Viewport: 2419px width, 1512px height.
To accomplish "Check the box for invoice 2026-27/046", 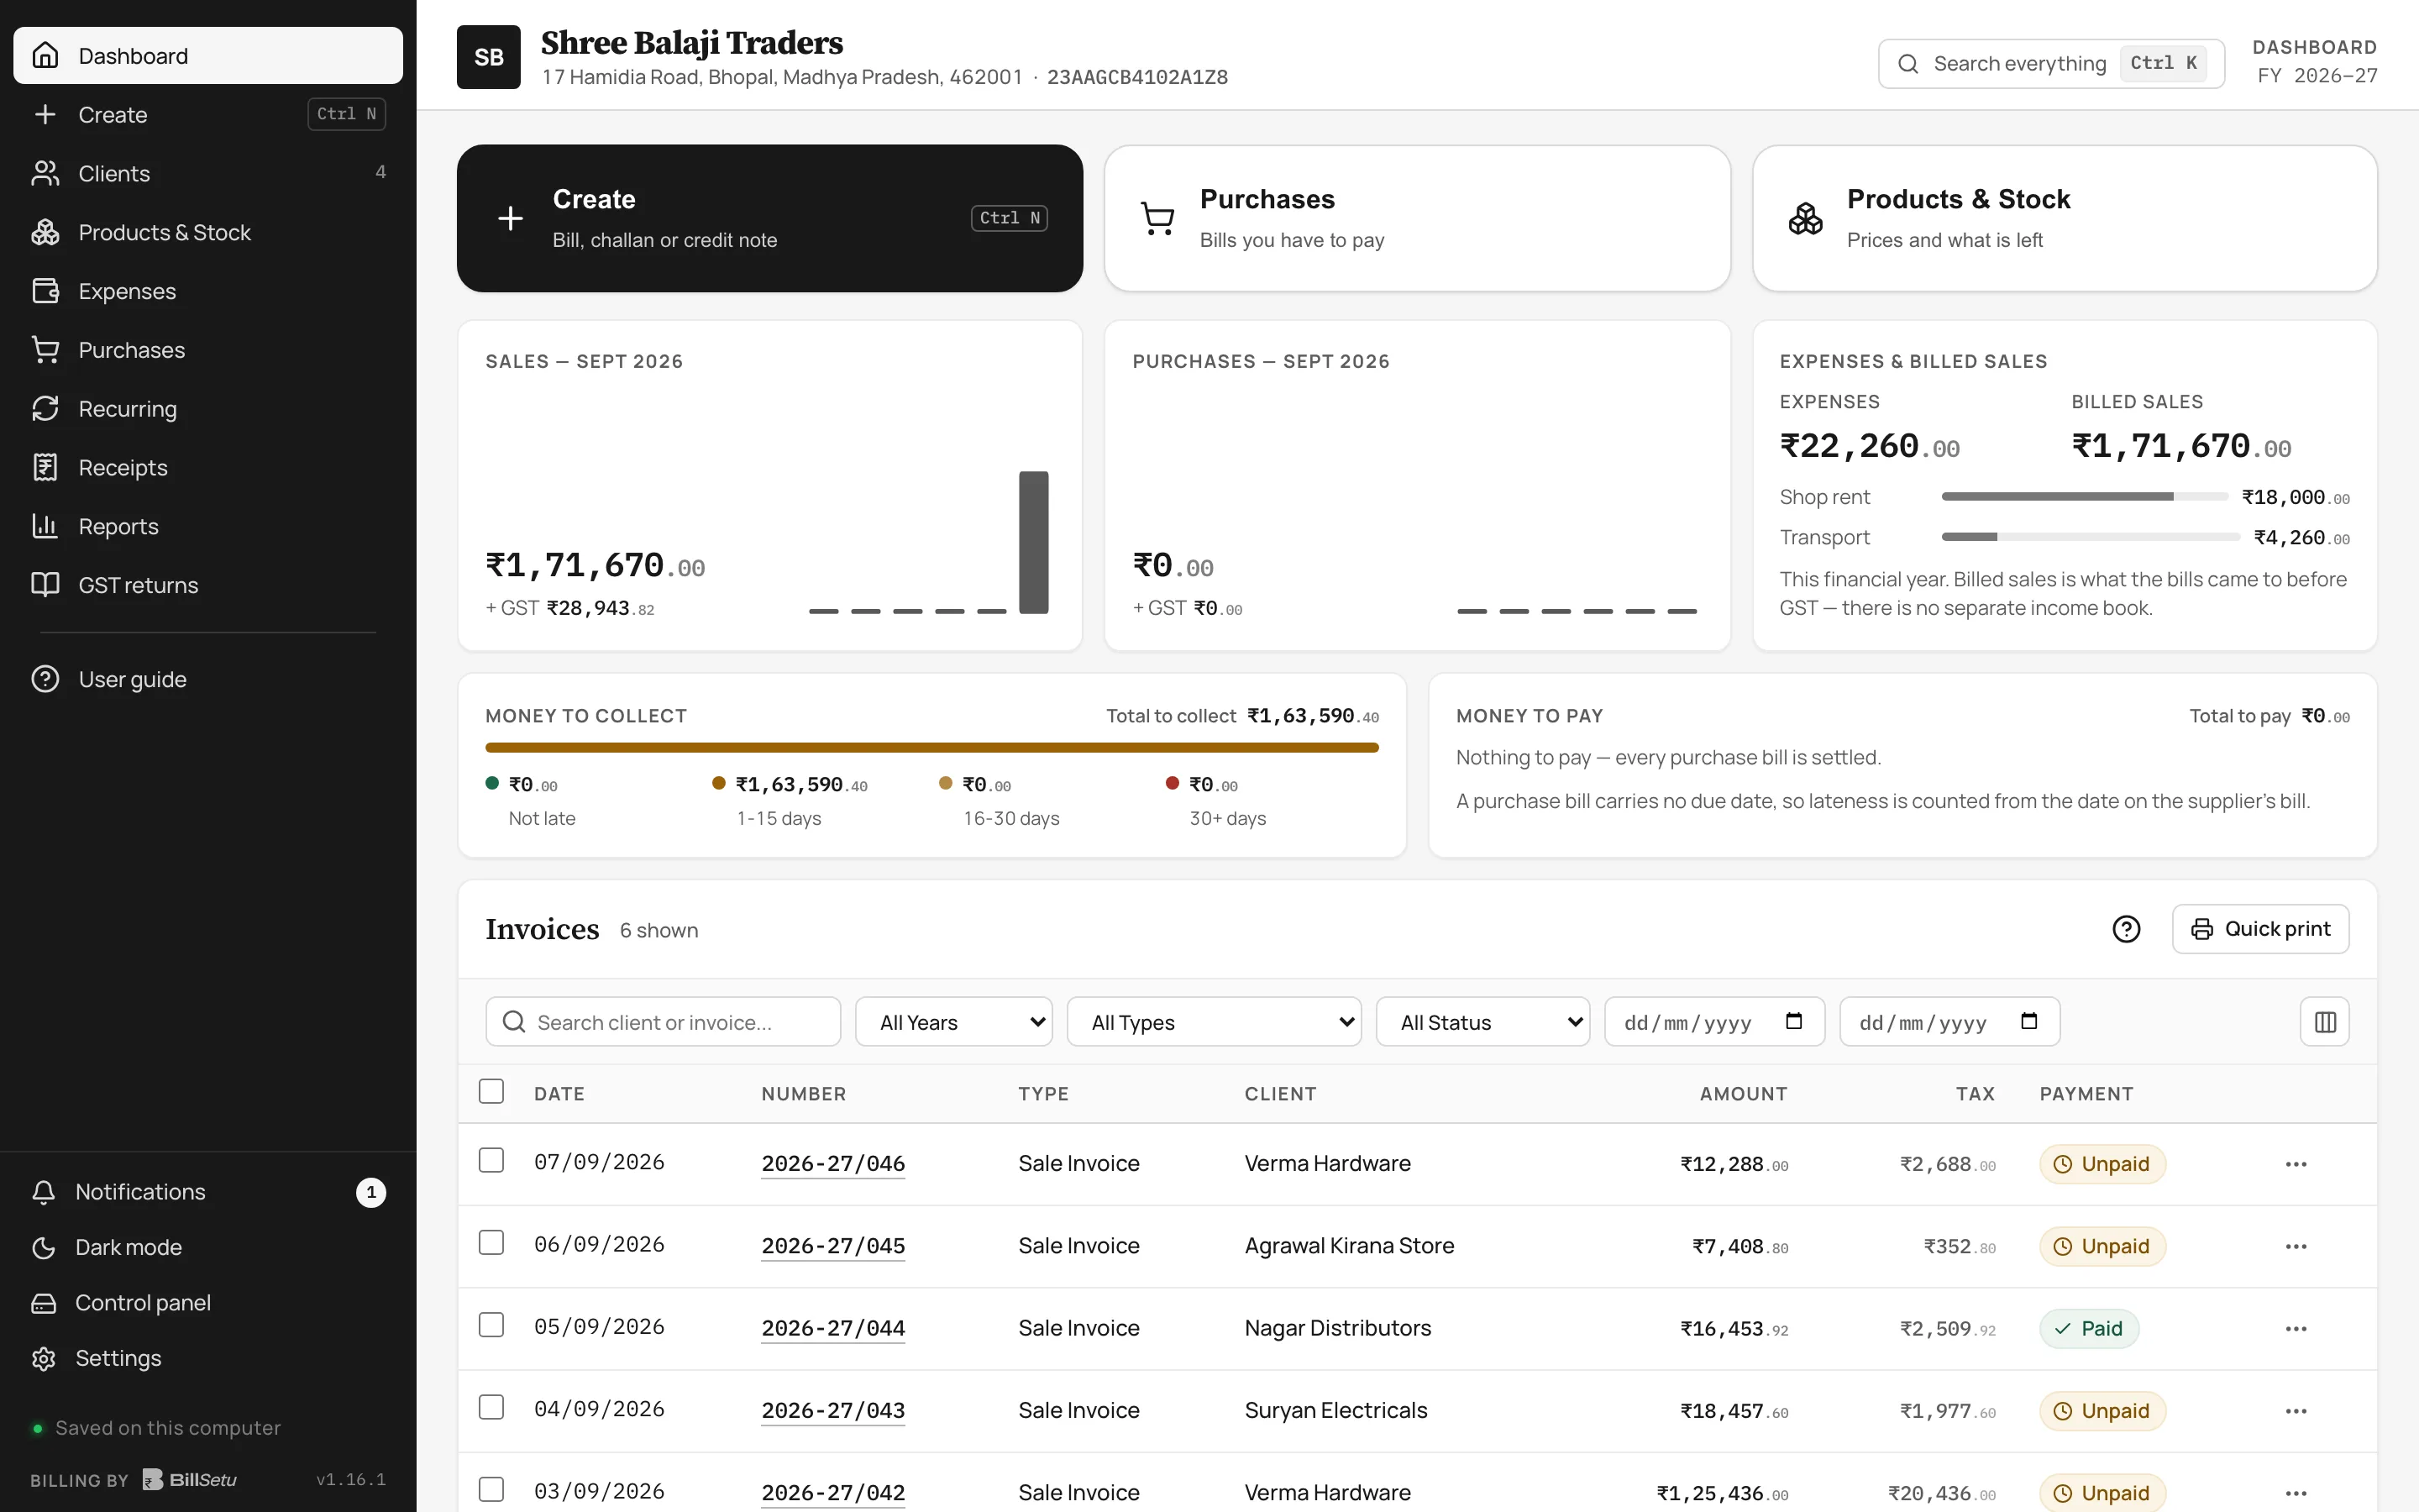I will click(491, 1160).
